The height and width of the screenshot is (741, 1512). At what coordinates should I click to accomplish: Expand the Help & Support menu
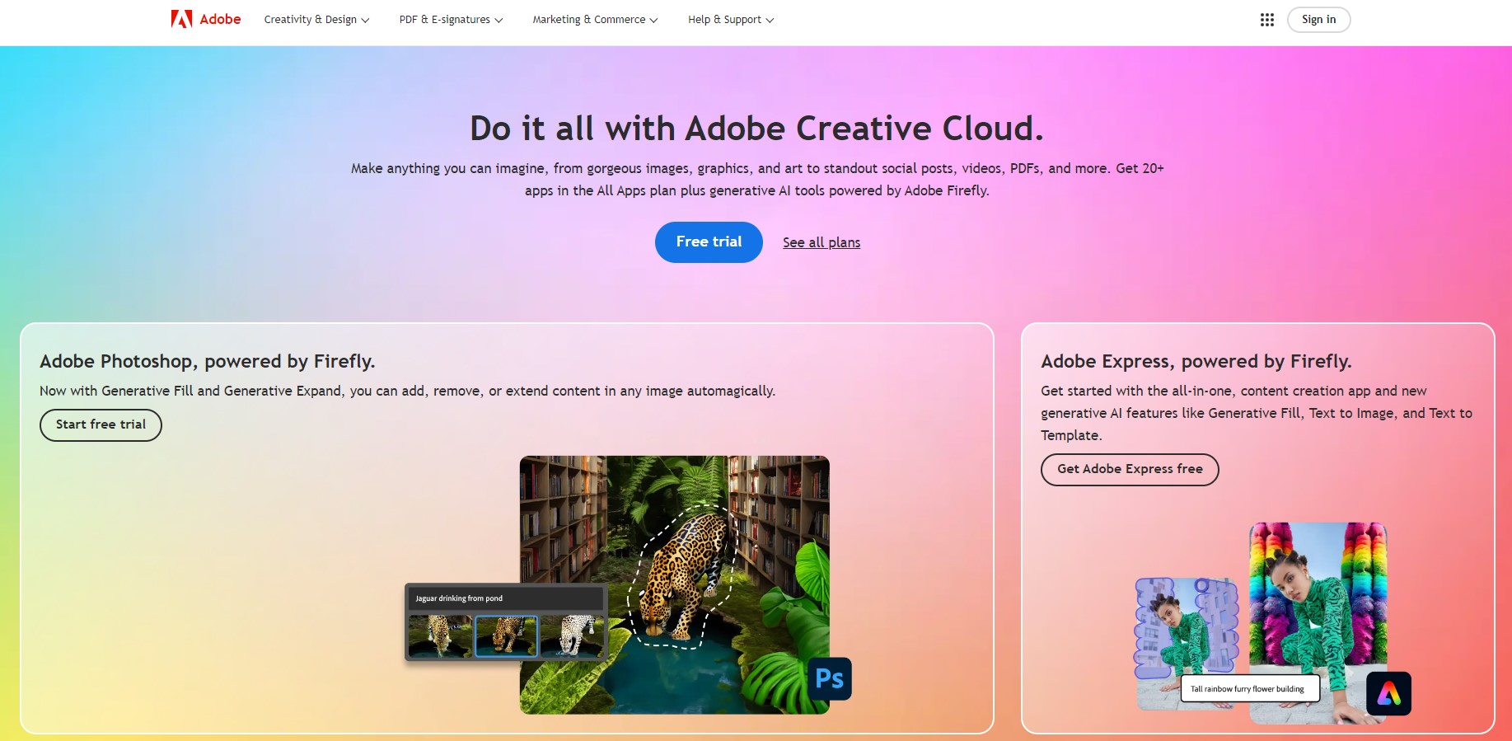[x=731, y=20]
